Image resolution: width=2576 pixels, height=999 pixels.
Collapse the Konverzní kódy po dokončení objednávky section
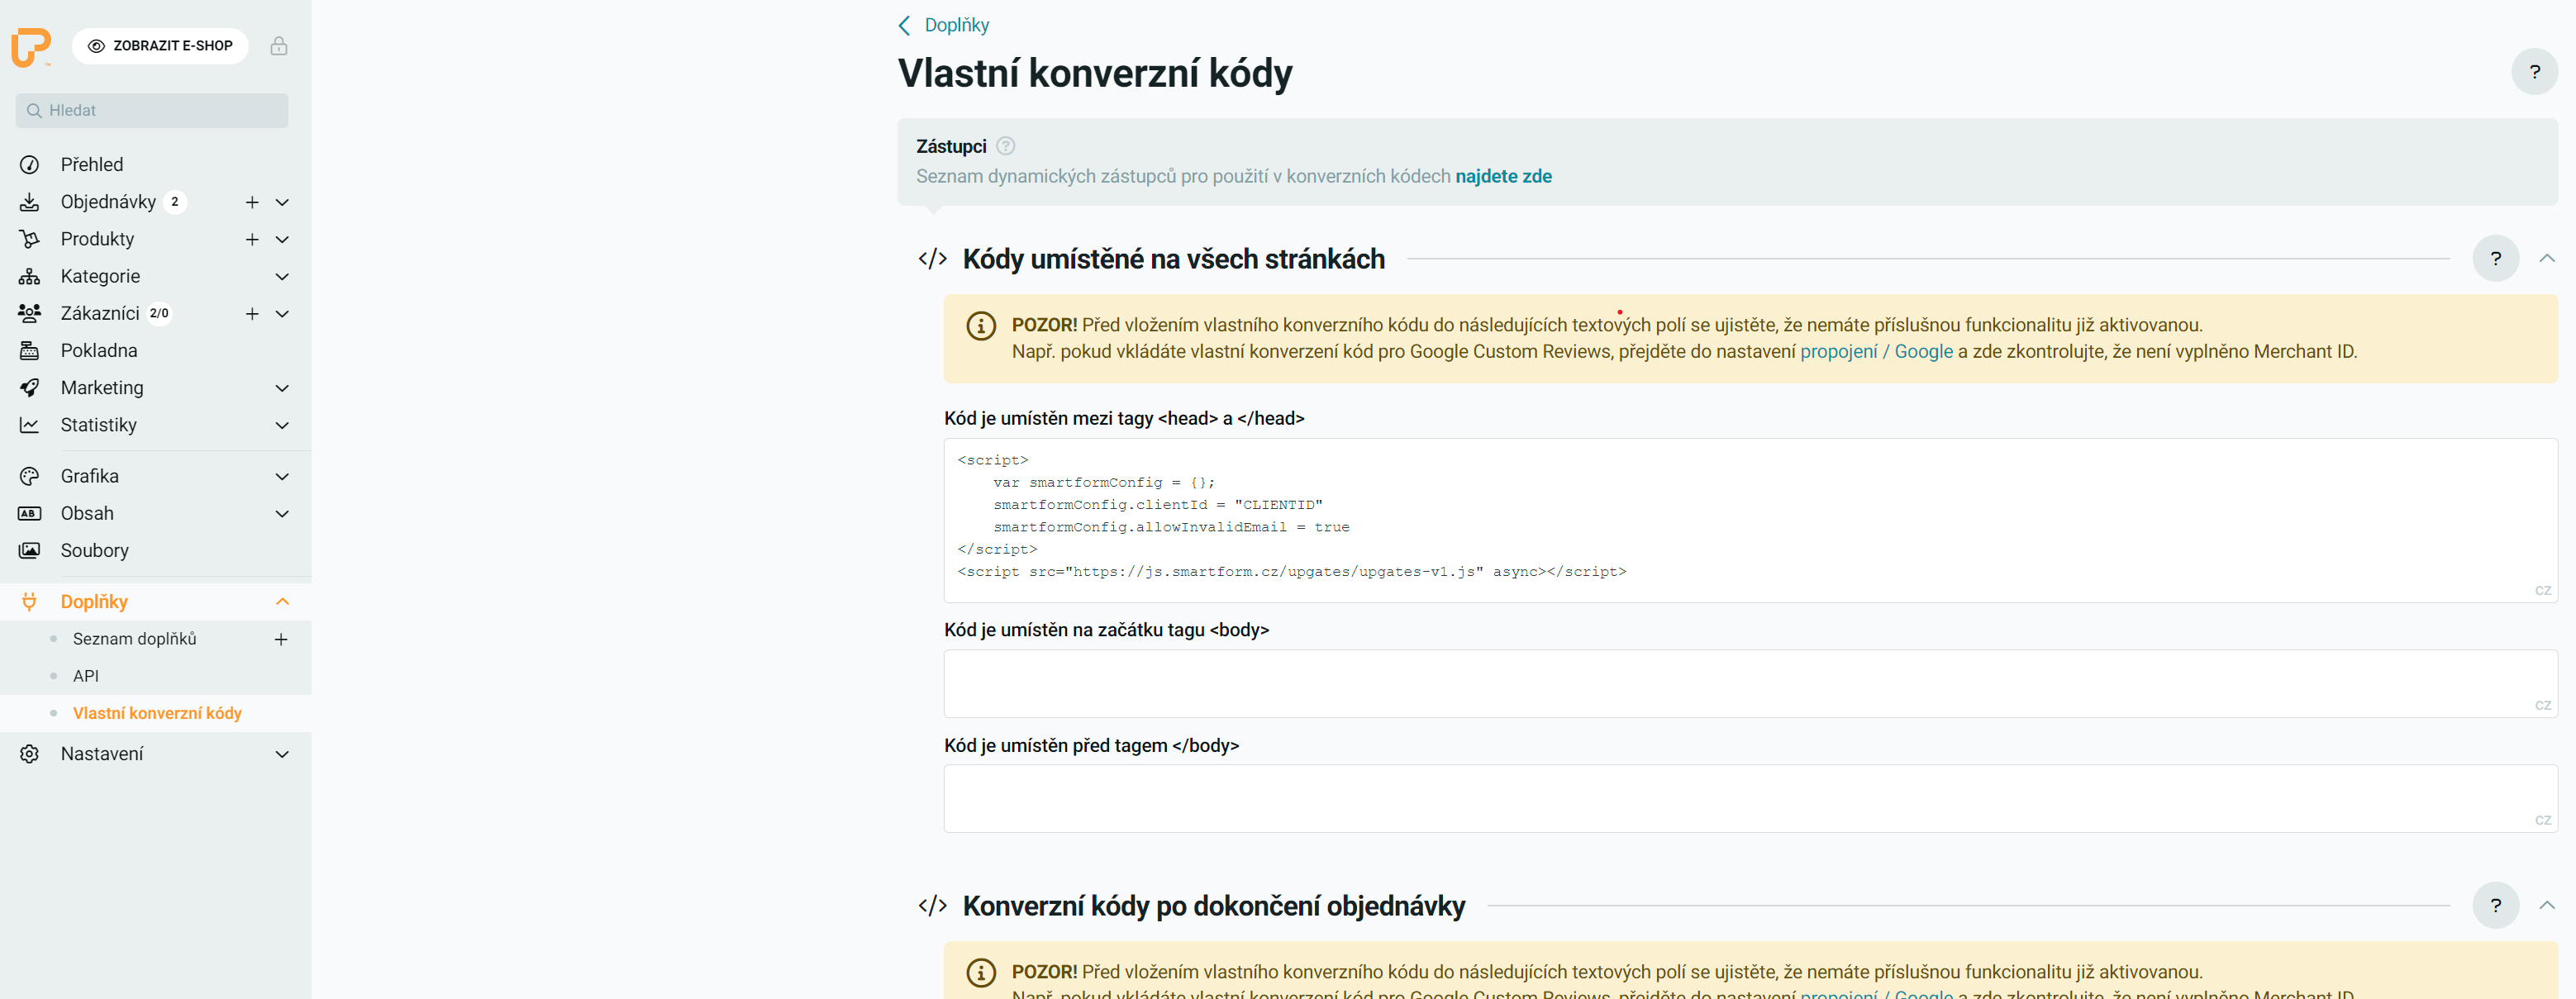click(x=2546, y=905)
